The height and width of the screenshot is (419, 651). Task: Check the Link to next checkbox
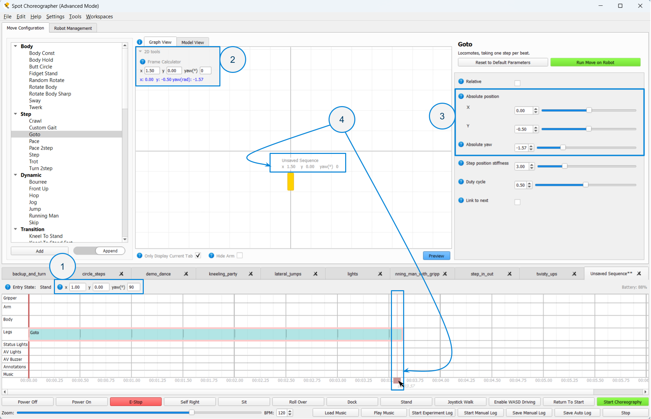pyautogui.click(x=517, y=202)
